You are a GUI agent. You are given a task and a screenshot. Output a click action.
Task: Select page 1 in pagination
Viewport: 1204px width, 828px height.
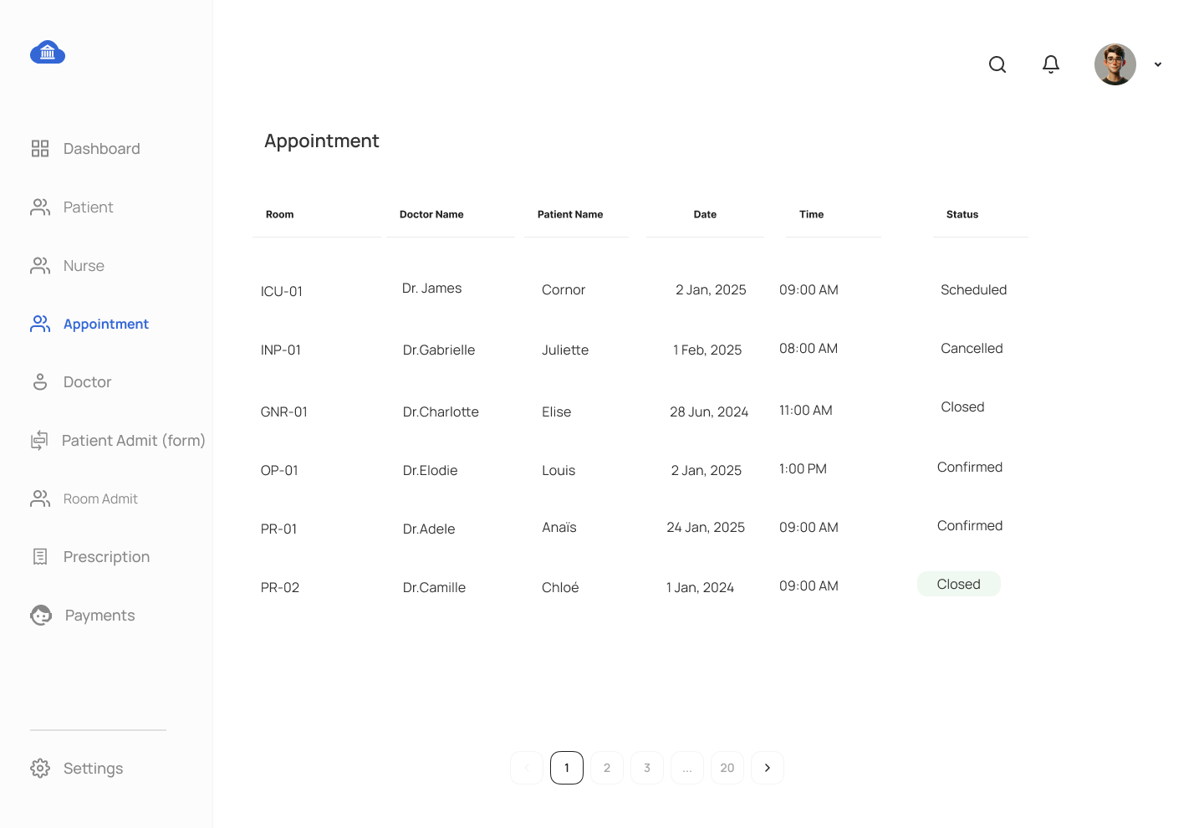click(567, 768)
